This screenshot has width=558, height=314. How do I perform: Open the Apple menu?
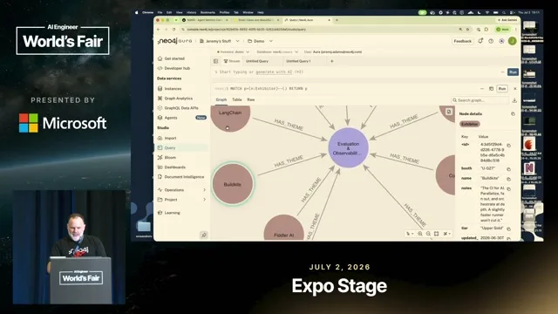(137, 12)
